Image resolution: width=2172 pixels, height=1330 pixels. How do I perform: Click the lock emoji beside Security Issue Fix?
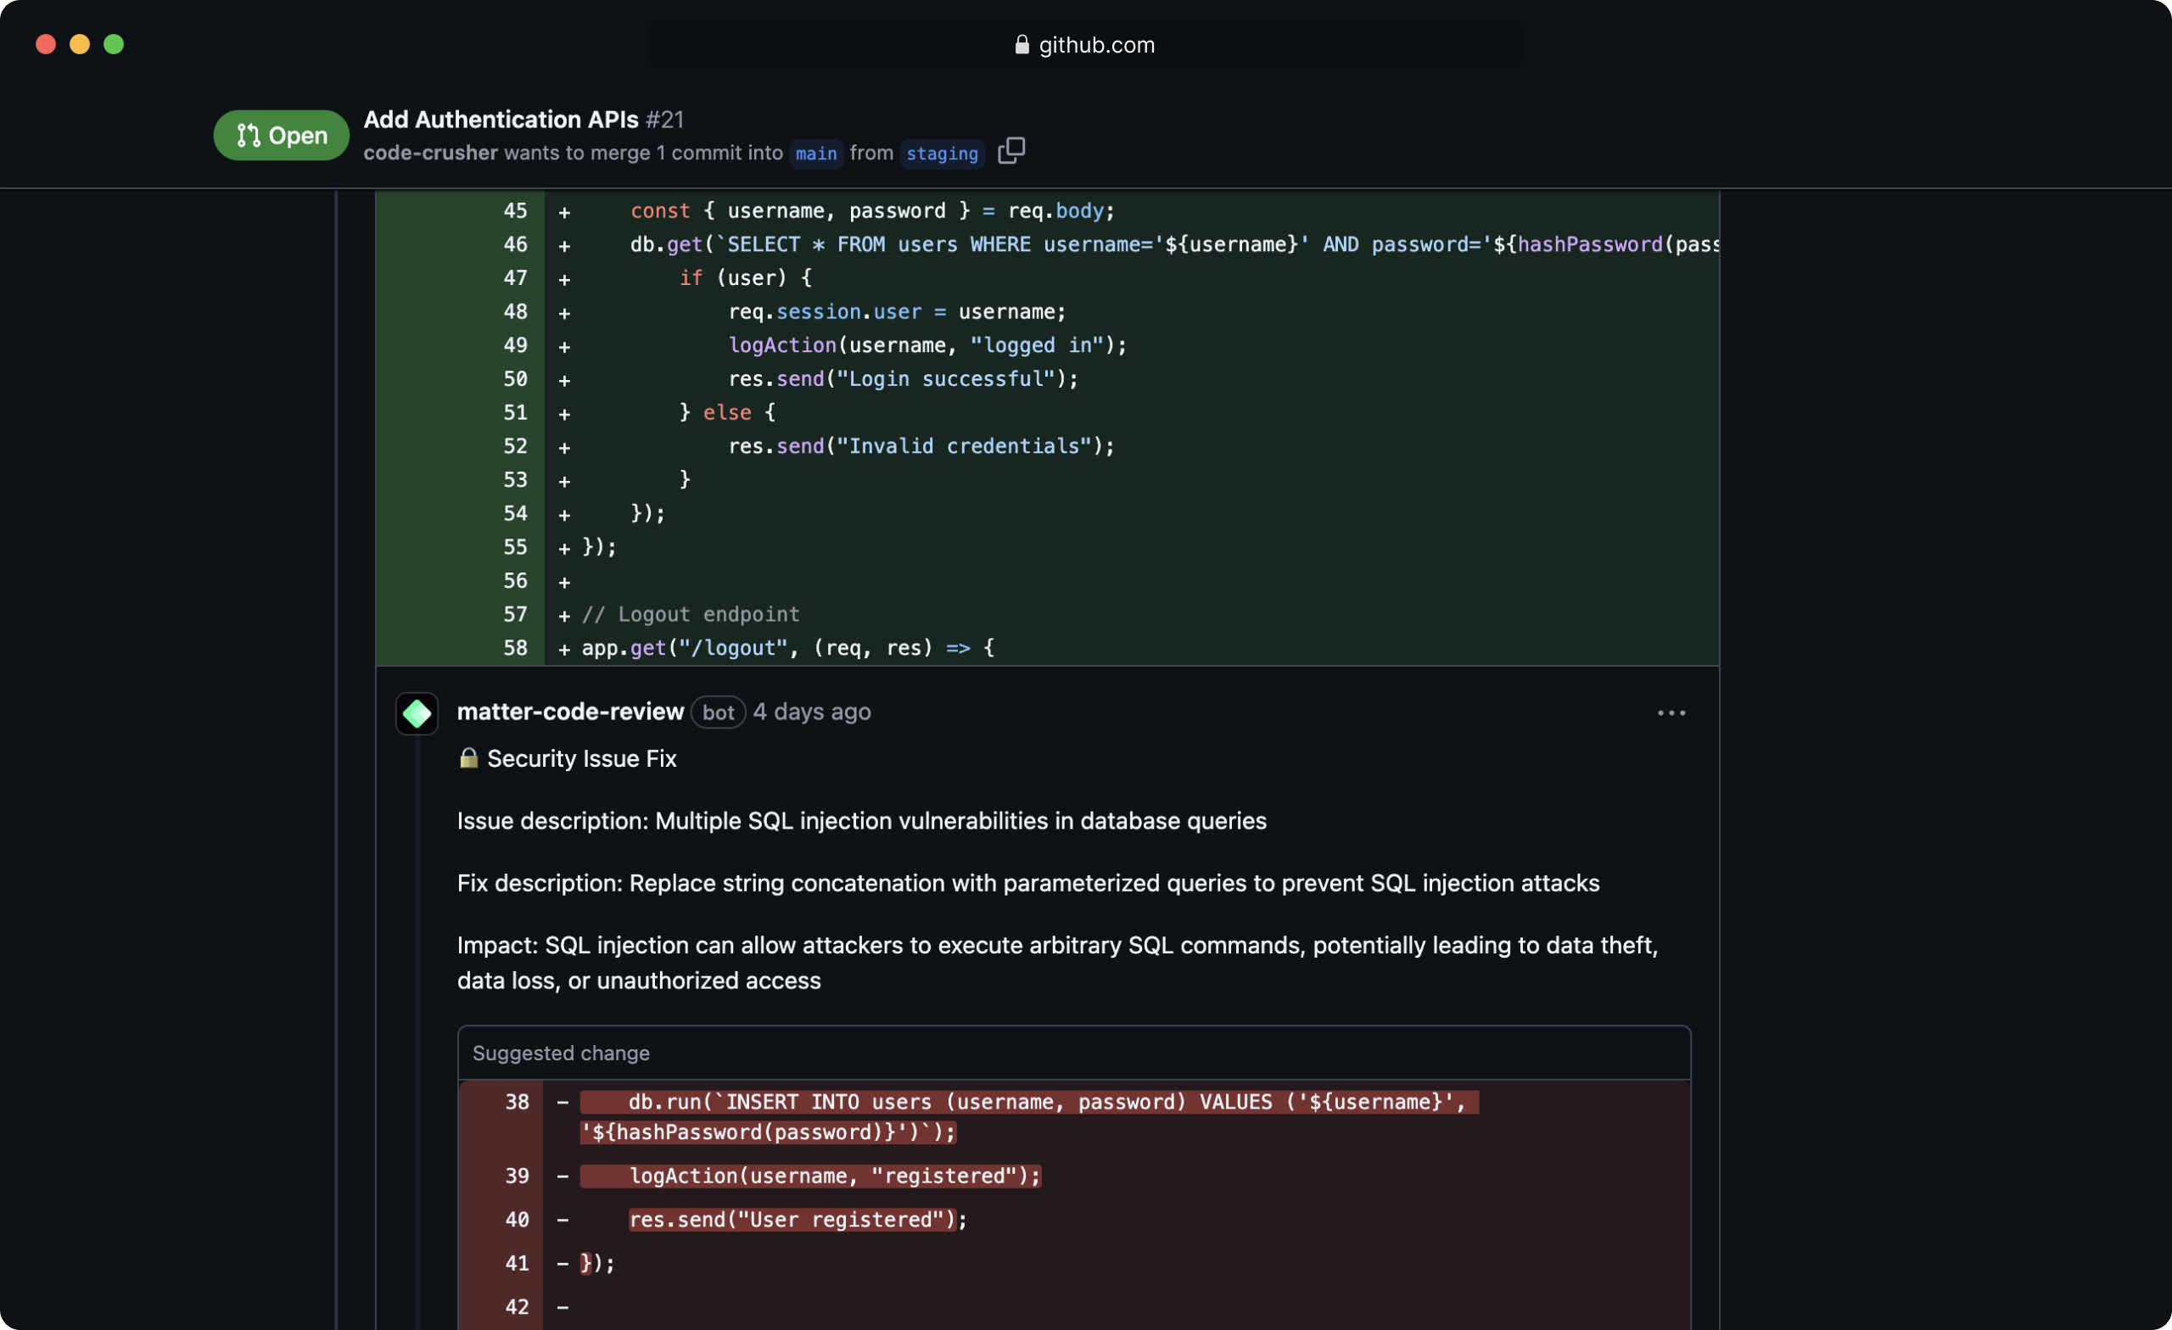point(468,758)
